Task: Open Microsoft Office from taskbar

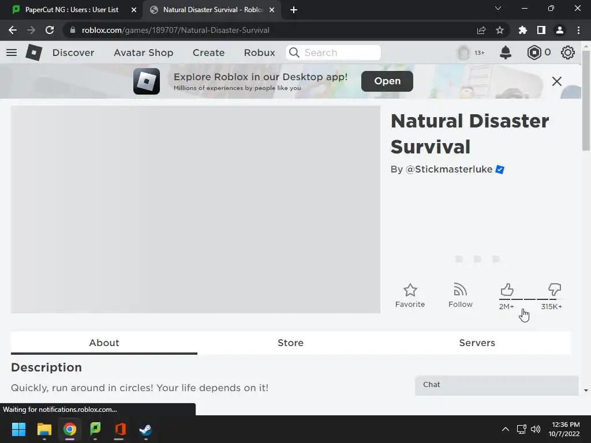Action: pos(120,429)
